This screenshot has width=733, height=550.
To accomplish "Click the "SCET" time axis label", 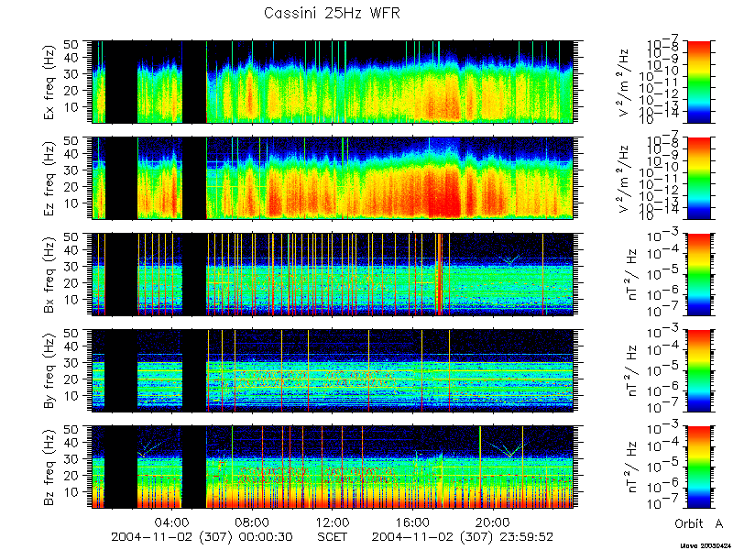I will (333, 536).
